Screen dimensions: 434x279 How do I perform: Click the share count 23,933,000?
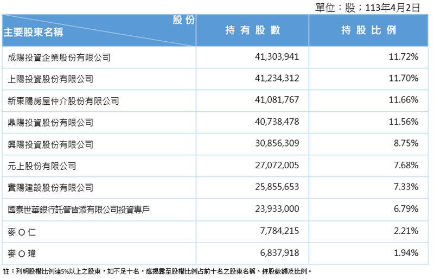coord(277,208)
